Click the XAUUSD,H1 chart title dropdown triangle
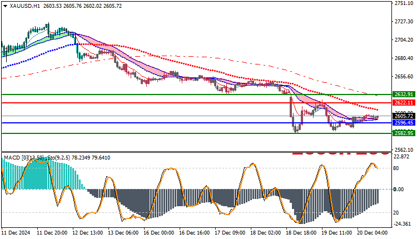 [6, 6]
